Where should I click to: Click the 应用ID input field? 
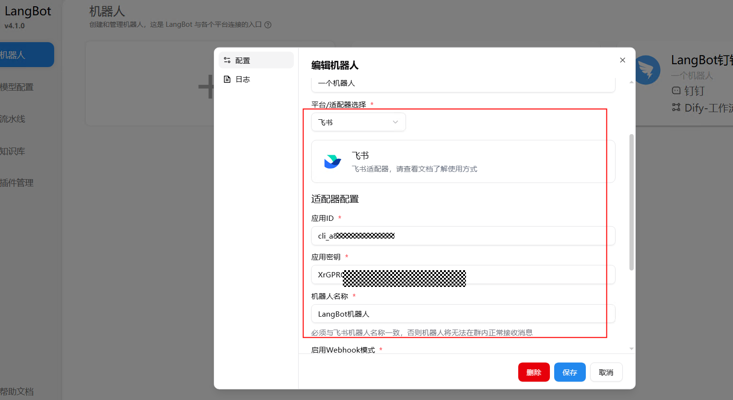463,236
